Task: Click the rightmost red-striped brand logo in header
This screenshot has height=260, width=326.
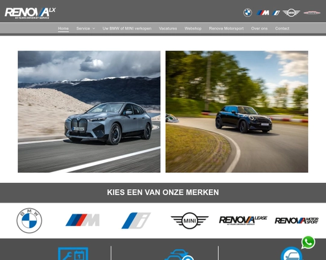Action: pos(312,13)
